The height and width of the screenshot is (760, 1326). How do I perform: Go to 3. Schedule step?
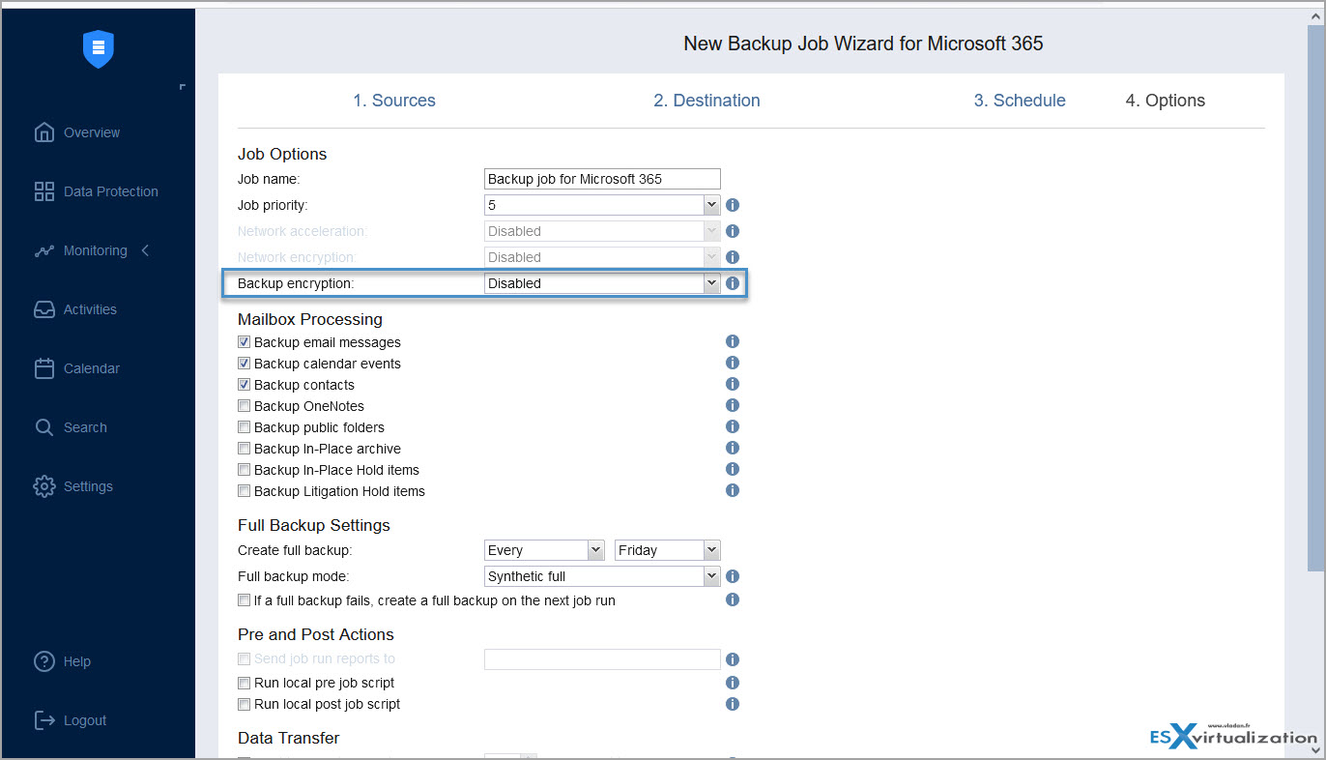tap(1020, 101)
